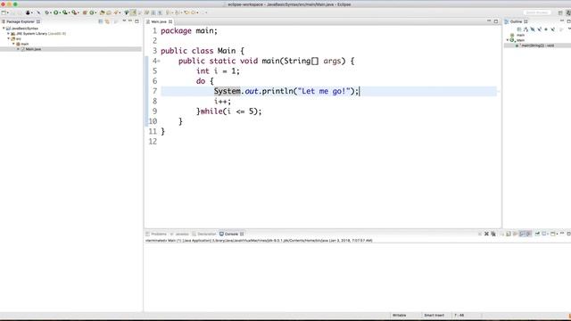Image resolution: width=571 pixels, height=321 pixels.
Task: Select Main.java in Package Explorer
Action: (x=33, y=49)
